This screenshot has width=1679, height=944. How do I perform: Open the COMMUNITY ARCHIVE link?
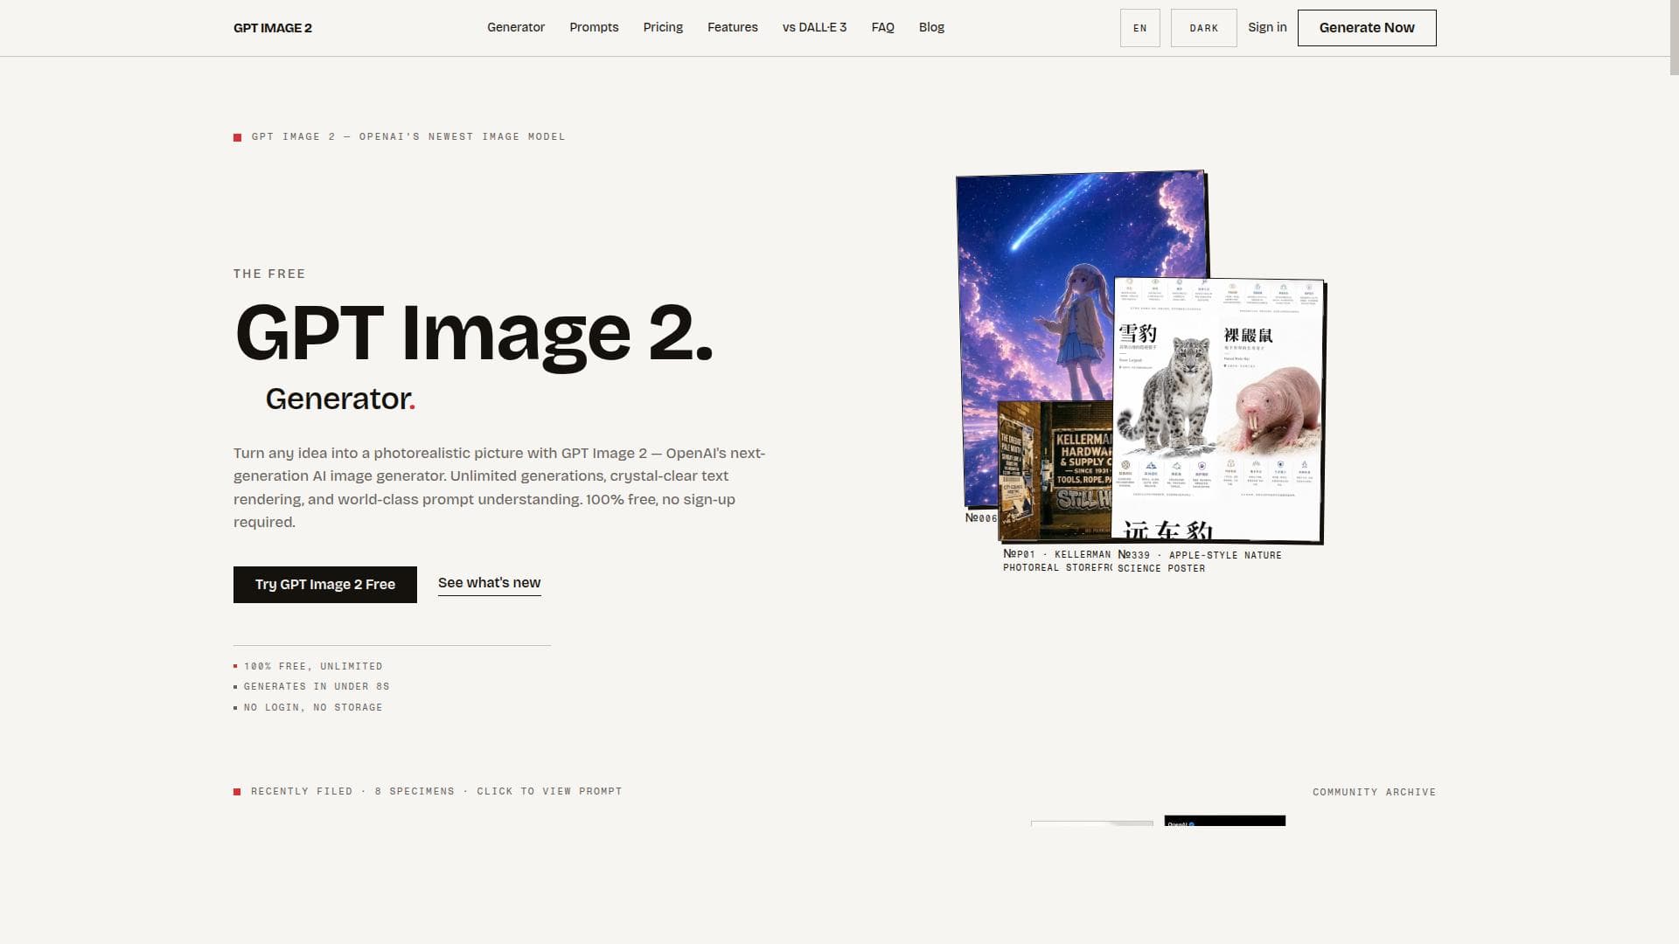(1374, 792)
